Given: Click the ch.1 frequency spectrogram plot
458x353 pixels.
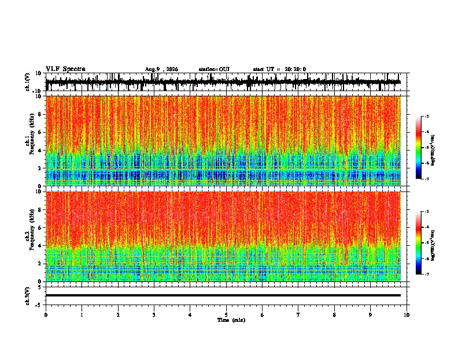Looking at the screenshot, I should tap(223, 141).
